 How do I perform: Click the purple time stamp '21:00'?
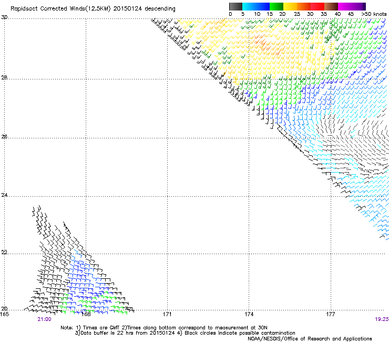pos(44,319)
